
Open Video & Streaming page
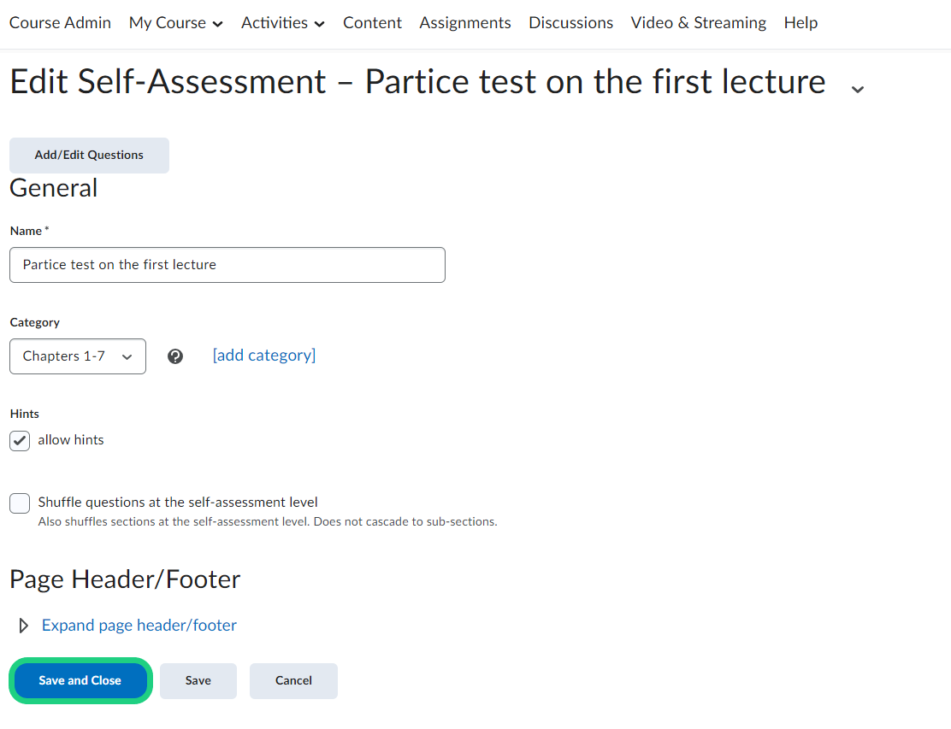pos(698,23)
